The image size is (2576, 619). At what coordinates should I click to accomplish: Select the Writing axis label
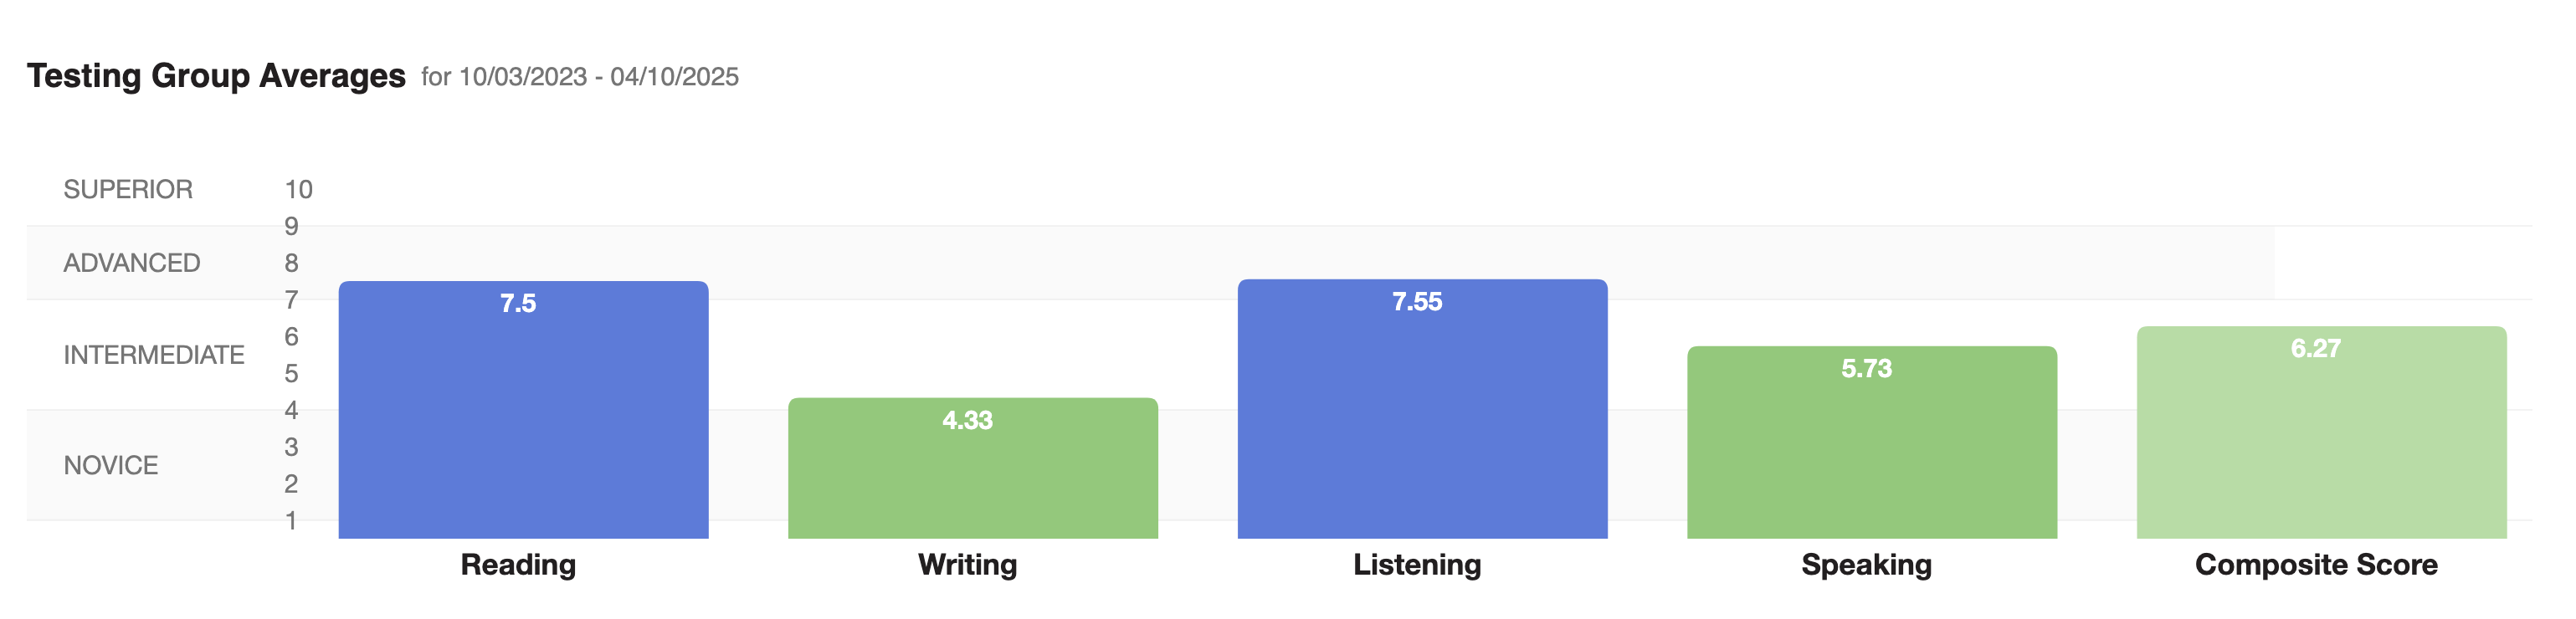967,565
